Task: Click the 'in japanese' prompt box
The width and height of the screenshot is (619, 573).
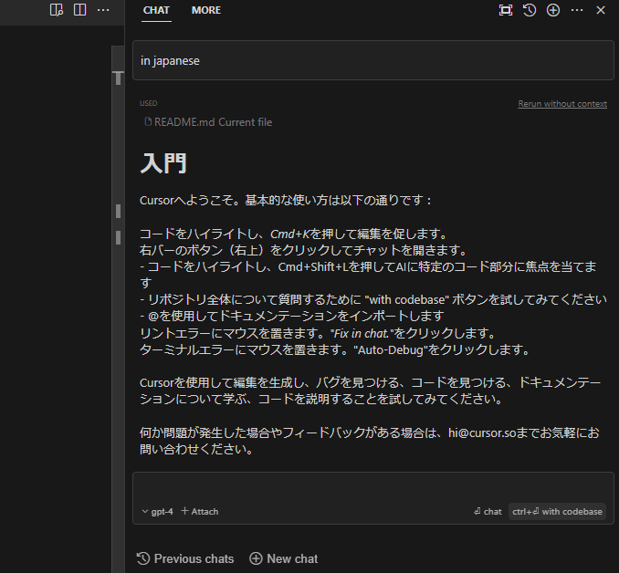Action: [x=373, y=60]
